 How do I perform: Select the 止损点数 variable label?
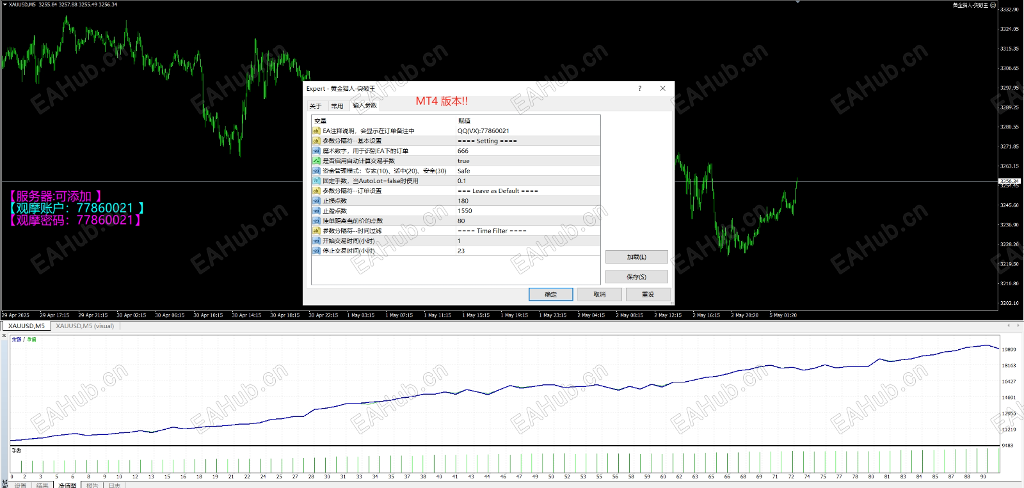point(335,201)
